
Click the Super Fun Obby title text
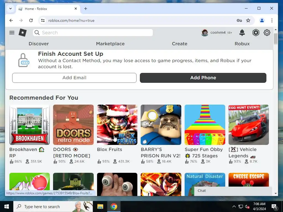204,152
